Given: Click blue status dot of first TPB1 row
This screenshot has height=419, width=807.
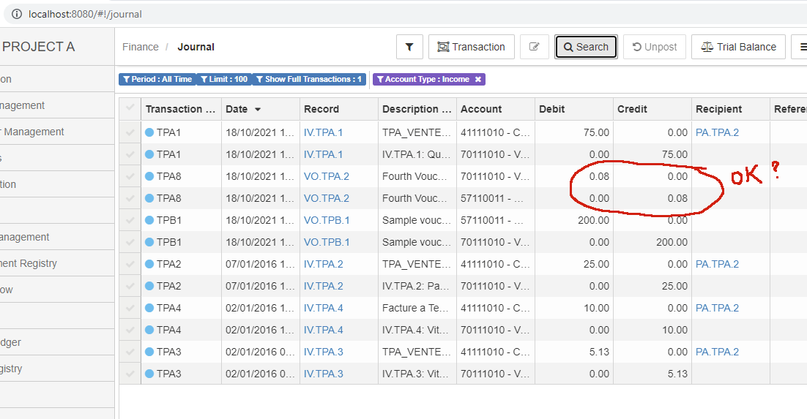Looking at the screenshot, I should (x=150, y=220).
